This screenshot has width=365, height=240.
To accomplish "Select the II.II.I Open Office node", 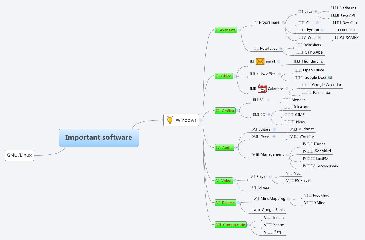I will (x=309, y=70).
